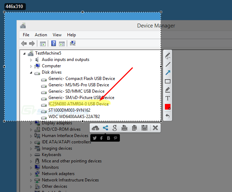Undo the last annotation
The width and height of the screenshot is (232, 192).
coord(168,116)
